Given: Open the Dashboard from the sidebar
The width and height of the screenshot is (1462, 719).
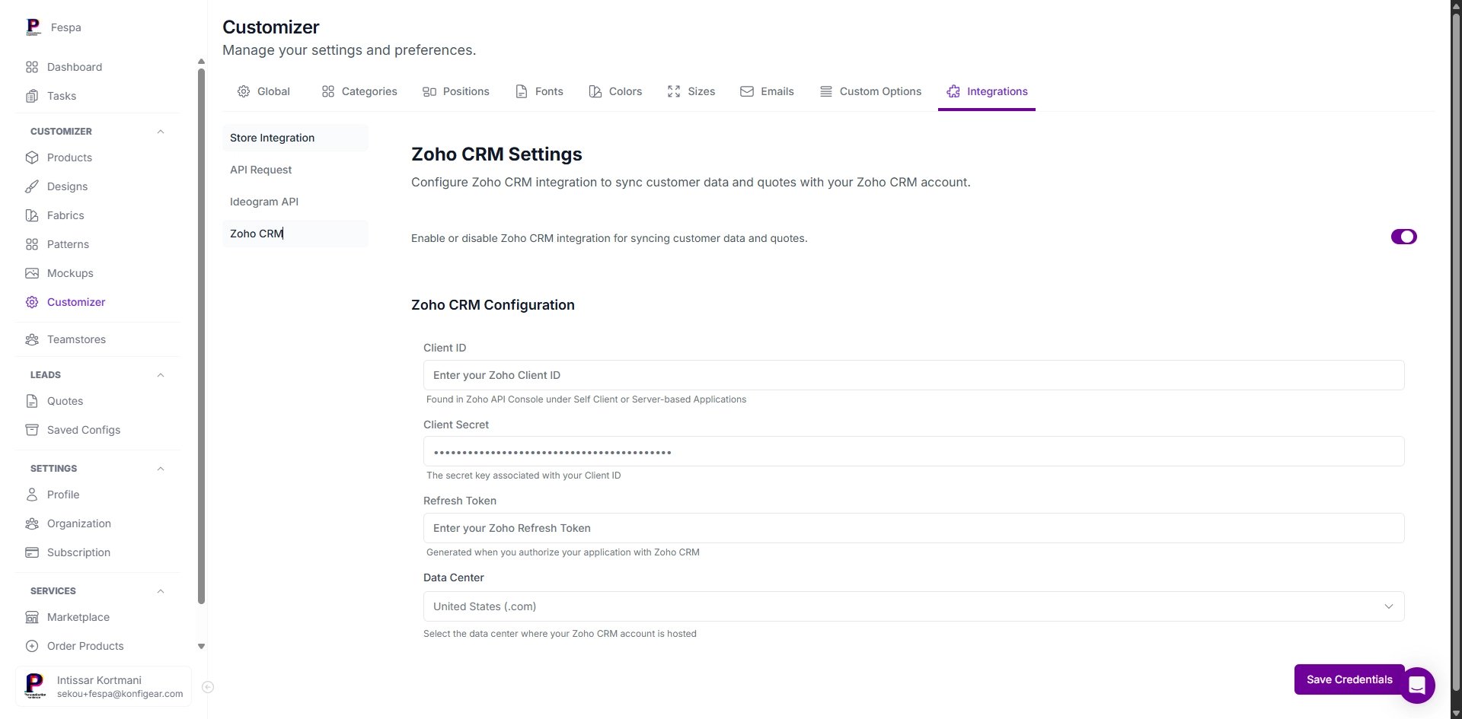Looking at the screenshot, I should (x=75, y=67).
